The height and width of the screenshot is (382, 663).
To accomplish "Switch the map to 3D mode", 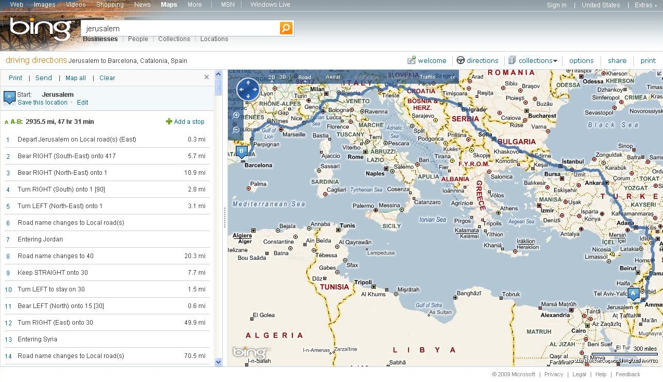I will tap(283, 77).
